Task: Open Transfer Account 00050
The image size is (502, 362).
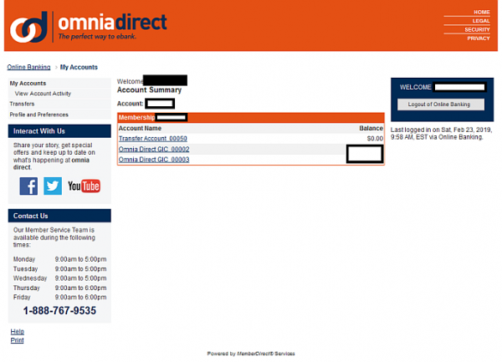Action: click(x=152, y=138)
